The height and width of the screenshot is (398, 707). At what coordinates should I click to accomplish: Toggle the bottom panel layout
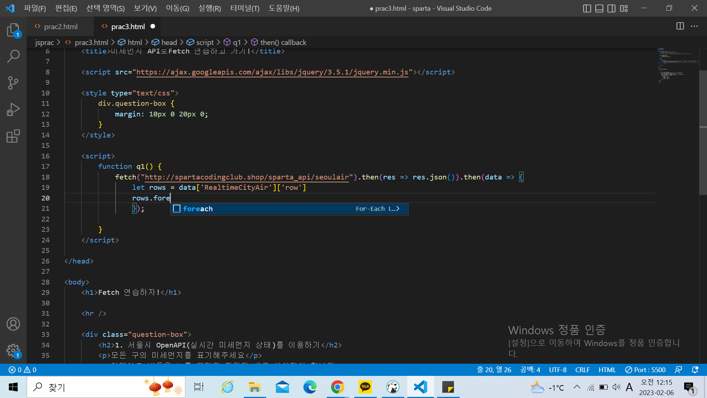(599, 8)
